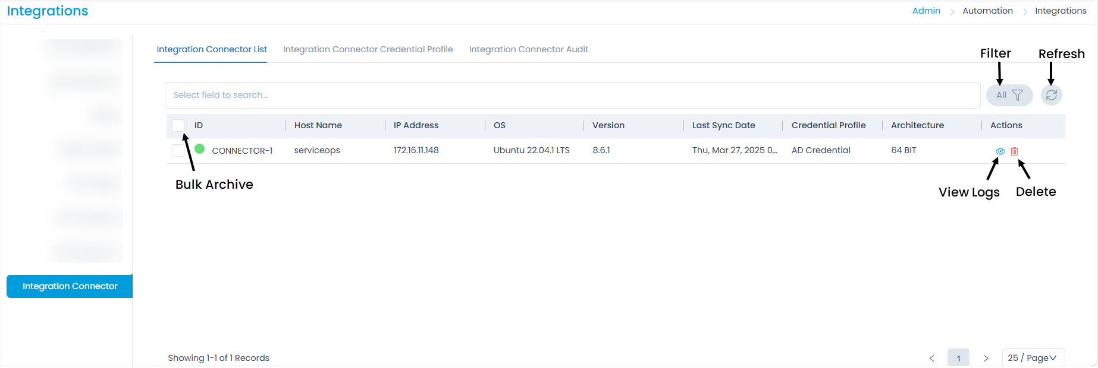View logs using the eye icon
1098x368 pixels.
tap(1000, 151)
